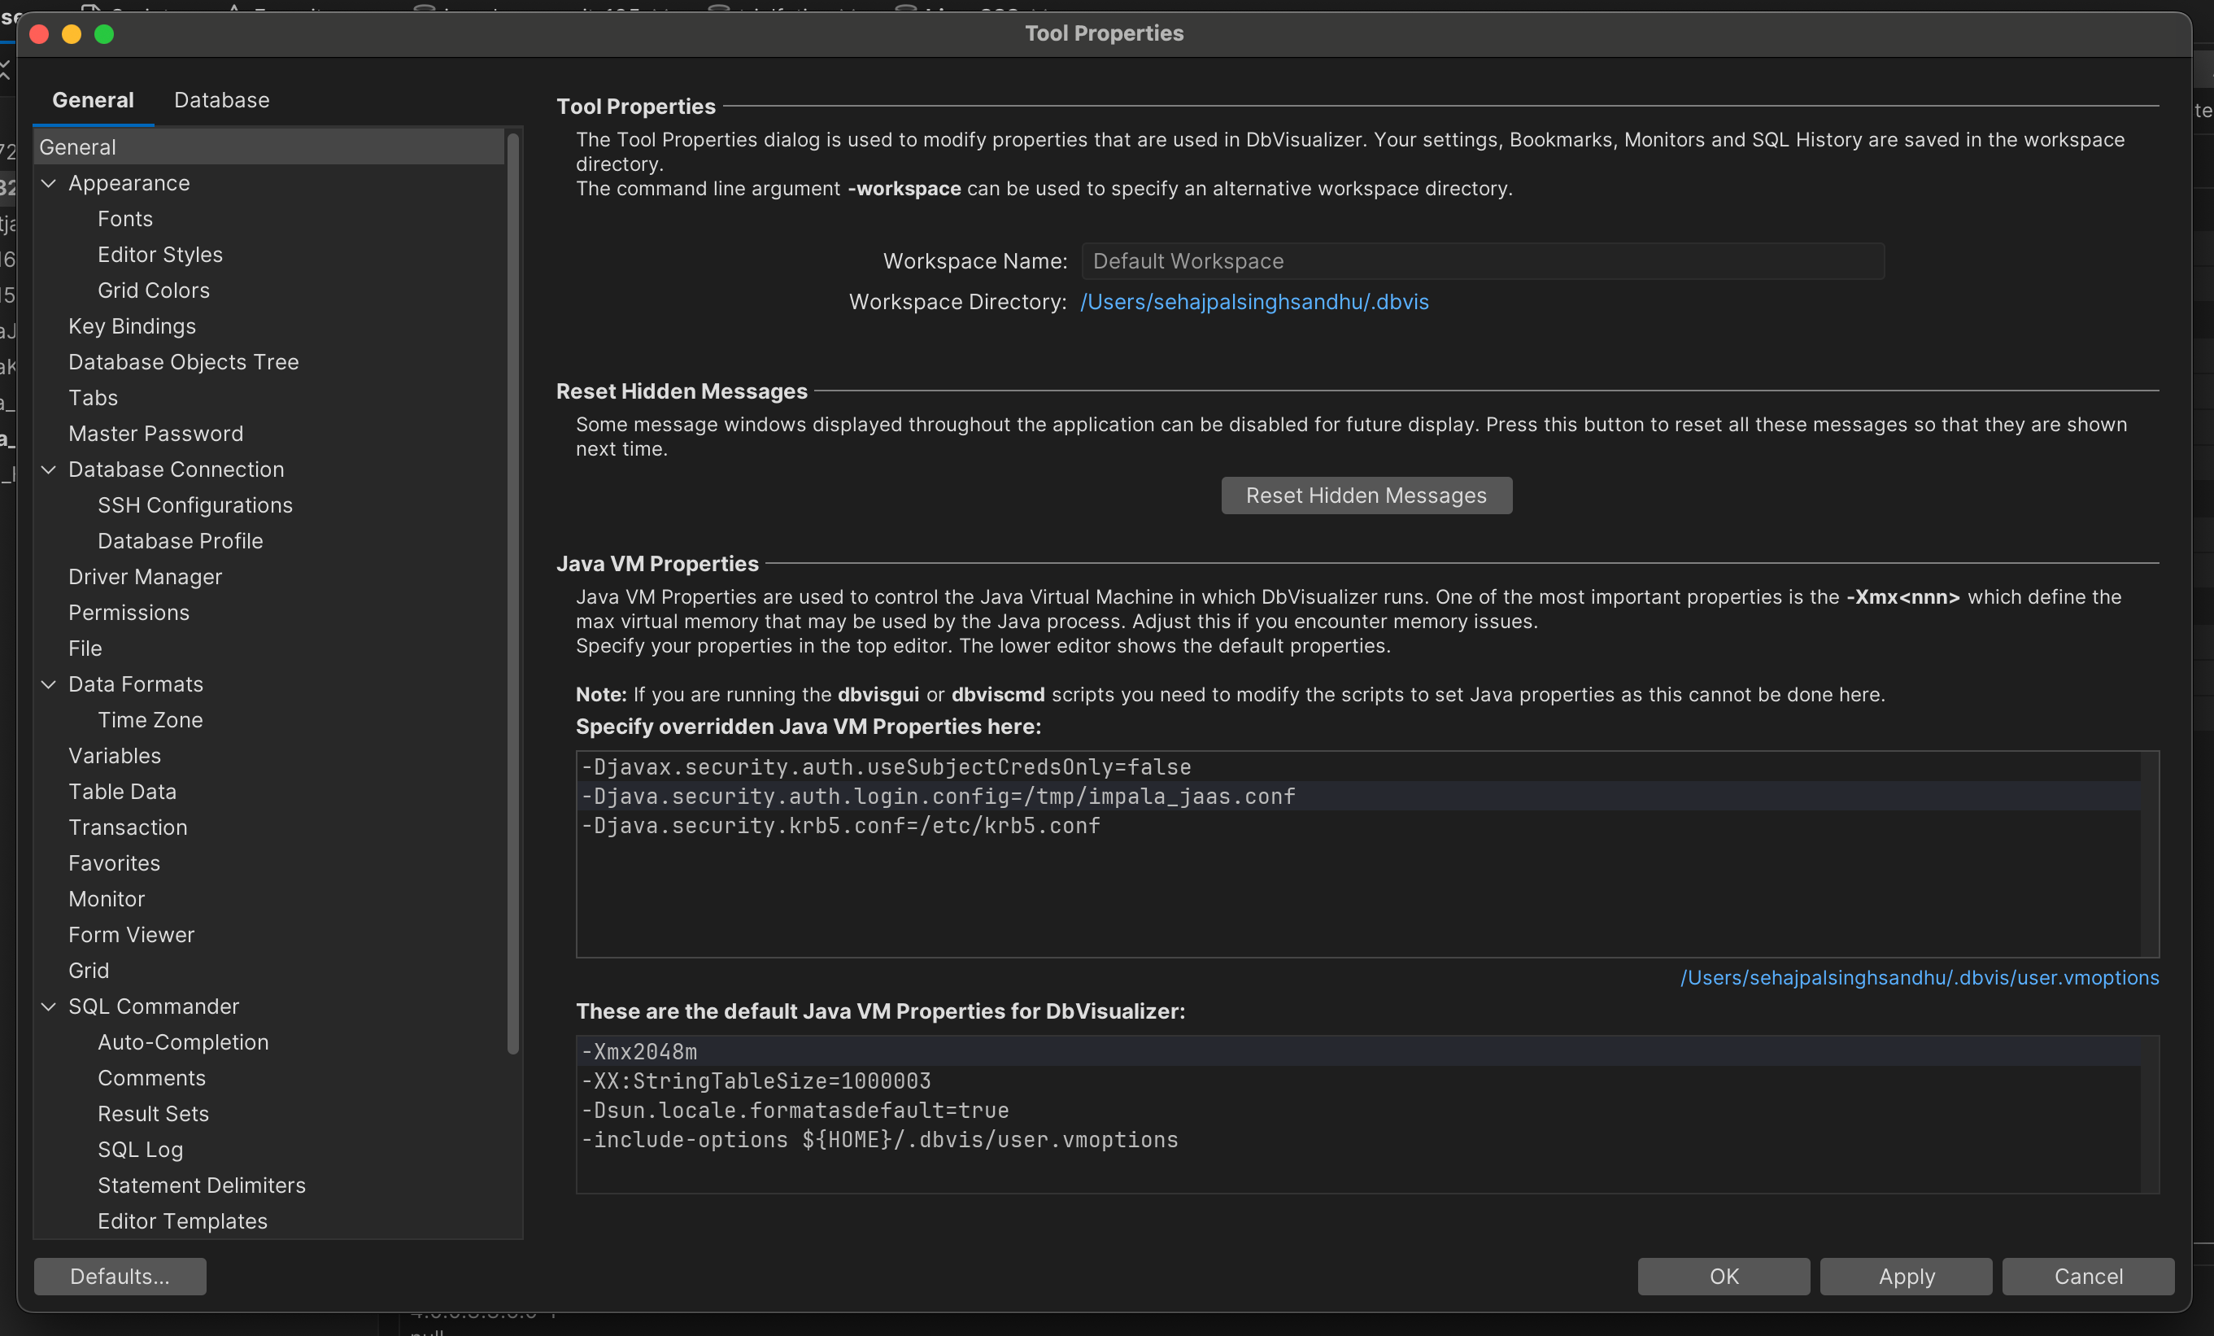Click the useSubjectCredsOnly=false property line

pos(886,767)
